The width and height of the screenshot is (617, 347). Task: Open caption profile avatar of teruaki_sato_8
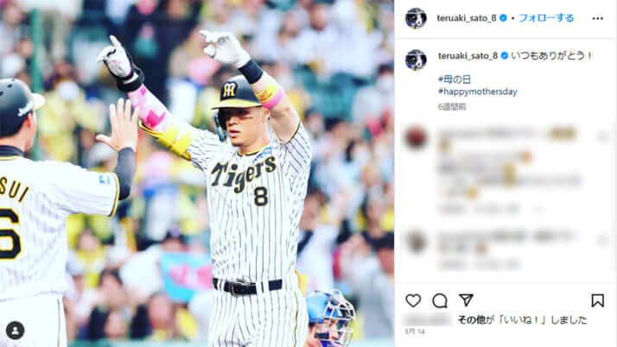pyautogui.click(x=416, y=60)
